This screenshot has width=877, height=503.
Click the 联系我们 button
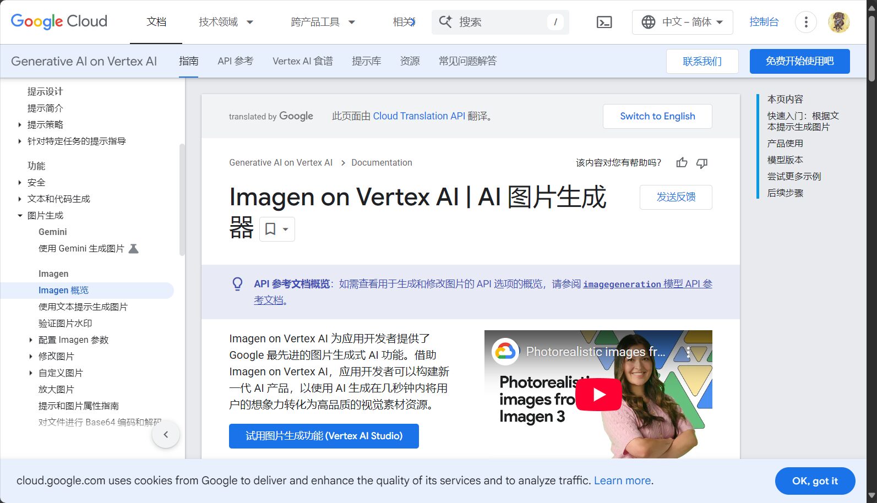tap(702, 61)
